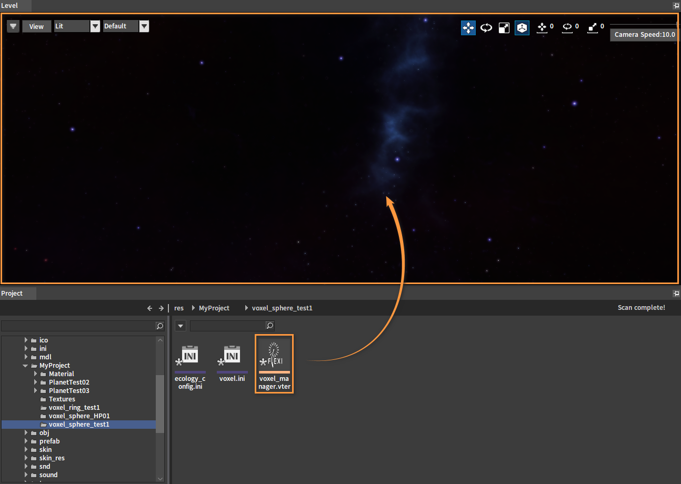Adjust the camera speed slider
681x484 pixels.
(644, 25)
